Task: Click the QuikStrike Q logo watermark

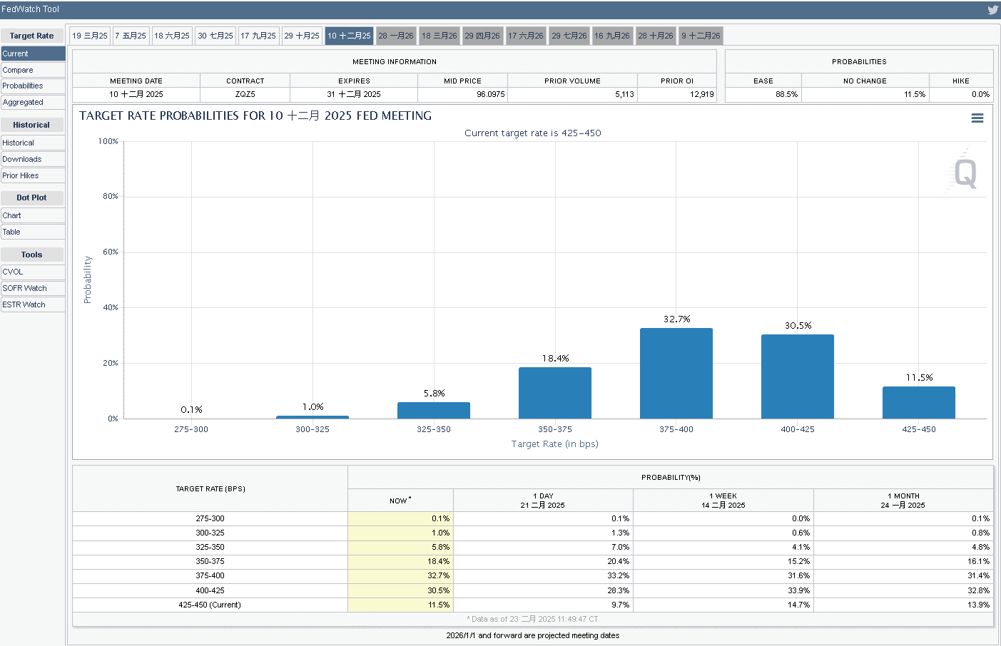Action: tap(964, 173)
